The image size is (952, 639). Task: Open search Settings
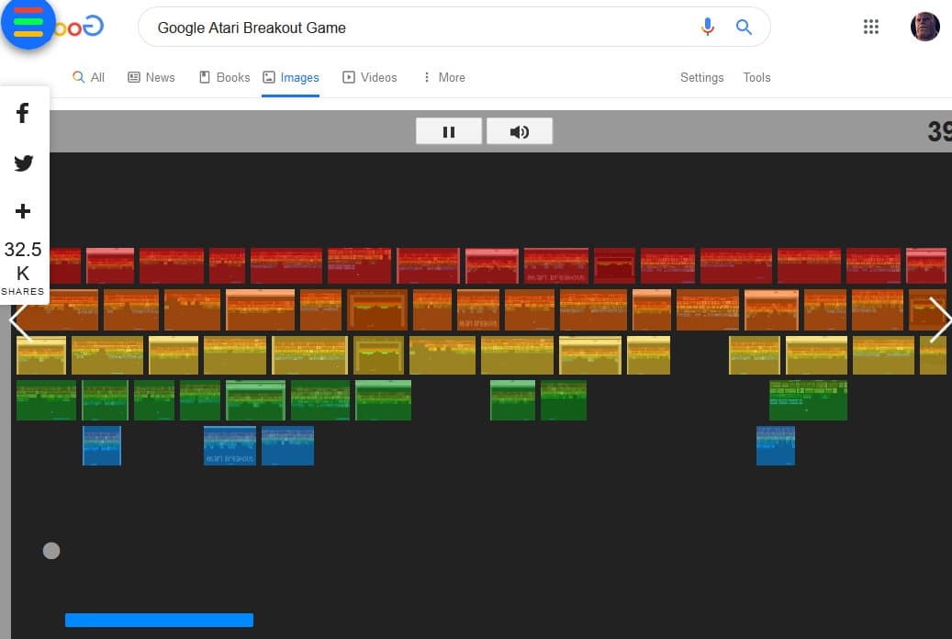[701, 77]
